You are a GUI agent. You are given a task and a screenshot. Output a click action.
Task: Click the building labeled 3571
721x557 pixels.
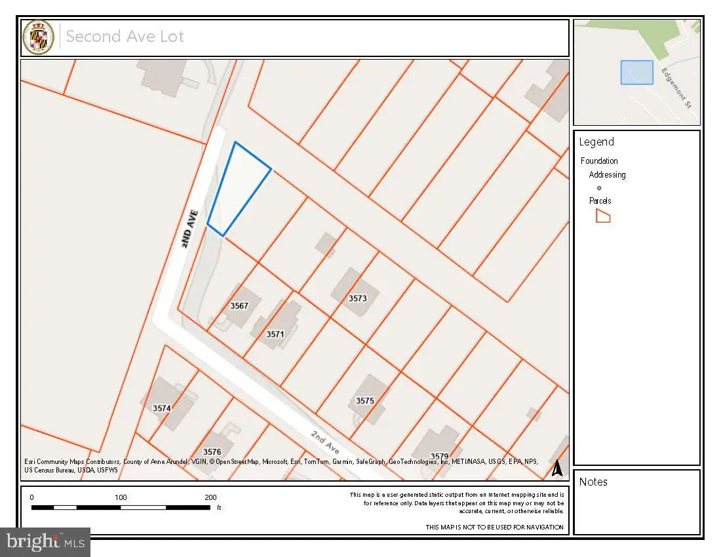[276, 326]
